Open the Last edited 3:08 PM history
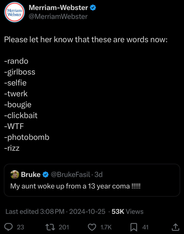184x234 pixels. (x=35, y=212)
